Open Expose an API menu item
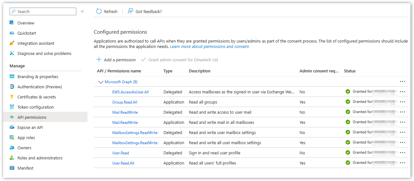 tap(30, 127)
